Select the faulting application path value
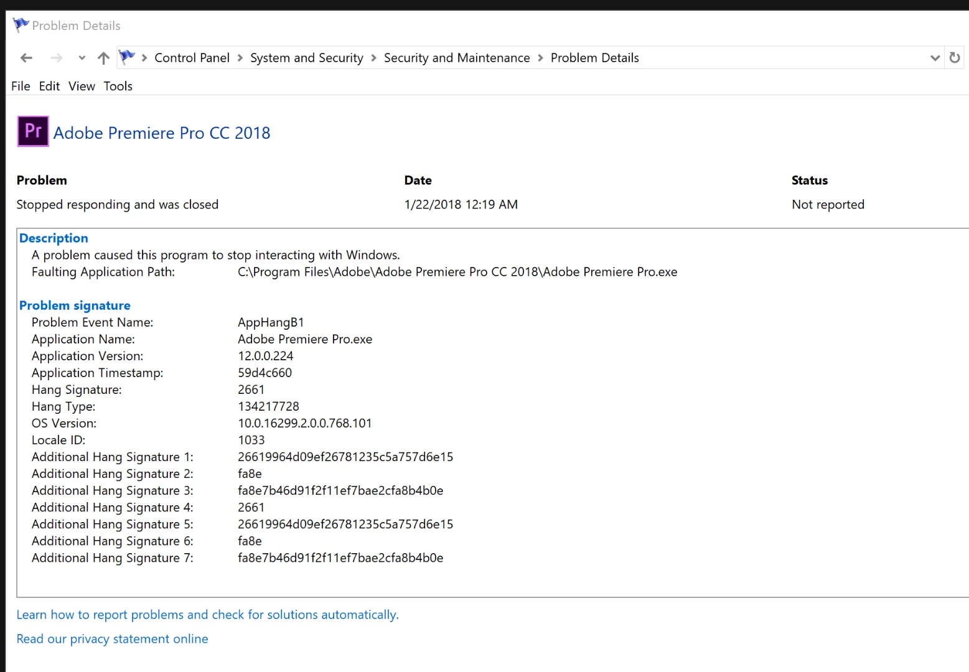This screenshot has height=672, width=969. (x=457, y=272)
